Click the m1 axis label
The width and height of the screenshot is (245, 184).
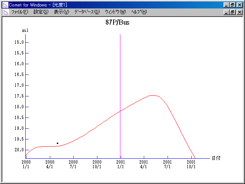coord(25,30)
